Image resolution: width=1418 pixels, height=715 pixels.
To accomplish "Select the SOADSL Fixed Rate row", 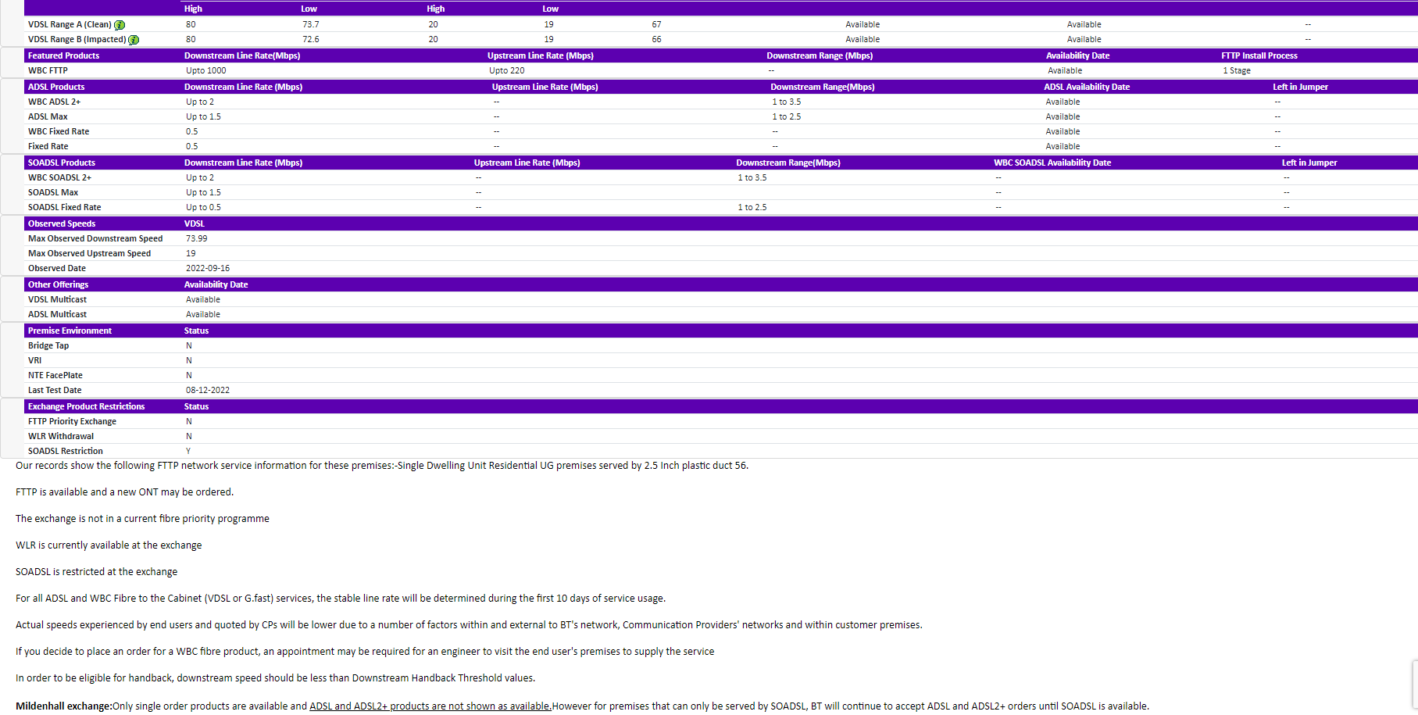I will tap(64, 207).
